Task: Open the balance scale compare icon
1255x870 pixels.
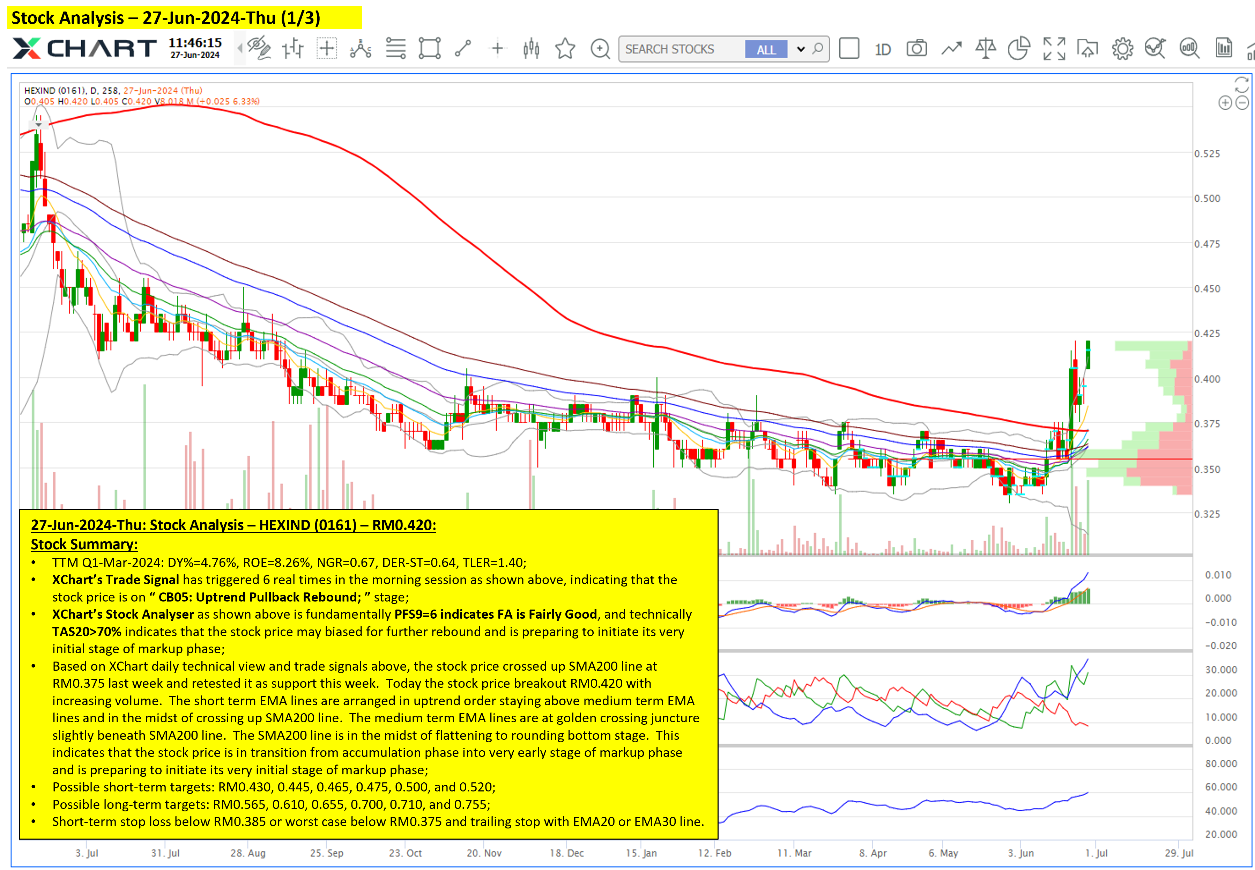Action: (x=985, y=49)
